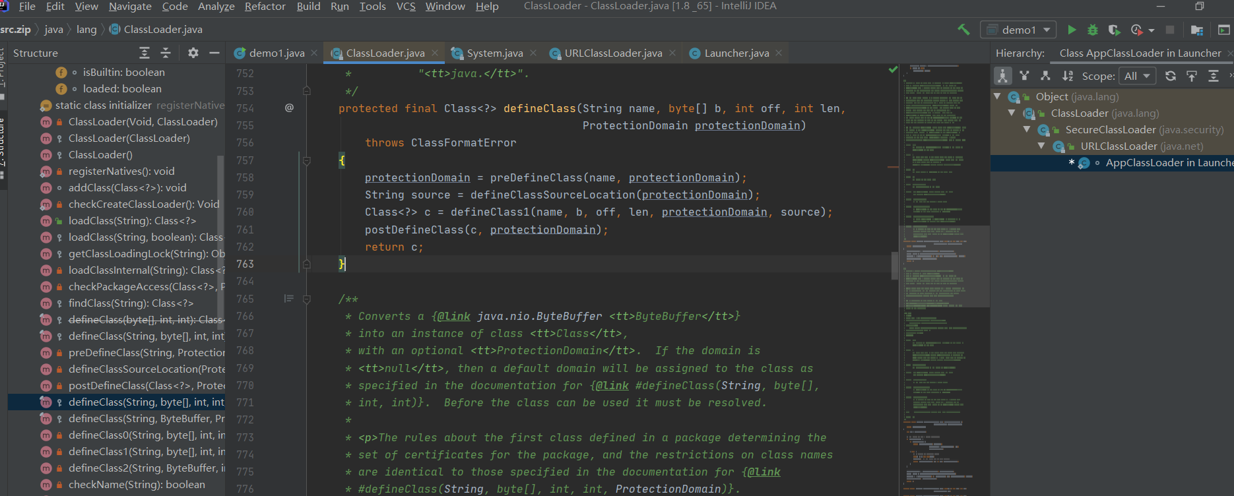Click ClassLoader.java breadcrumb

(156, 30)
